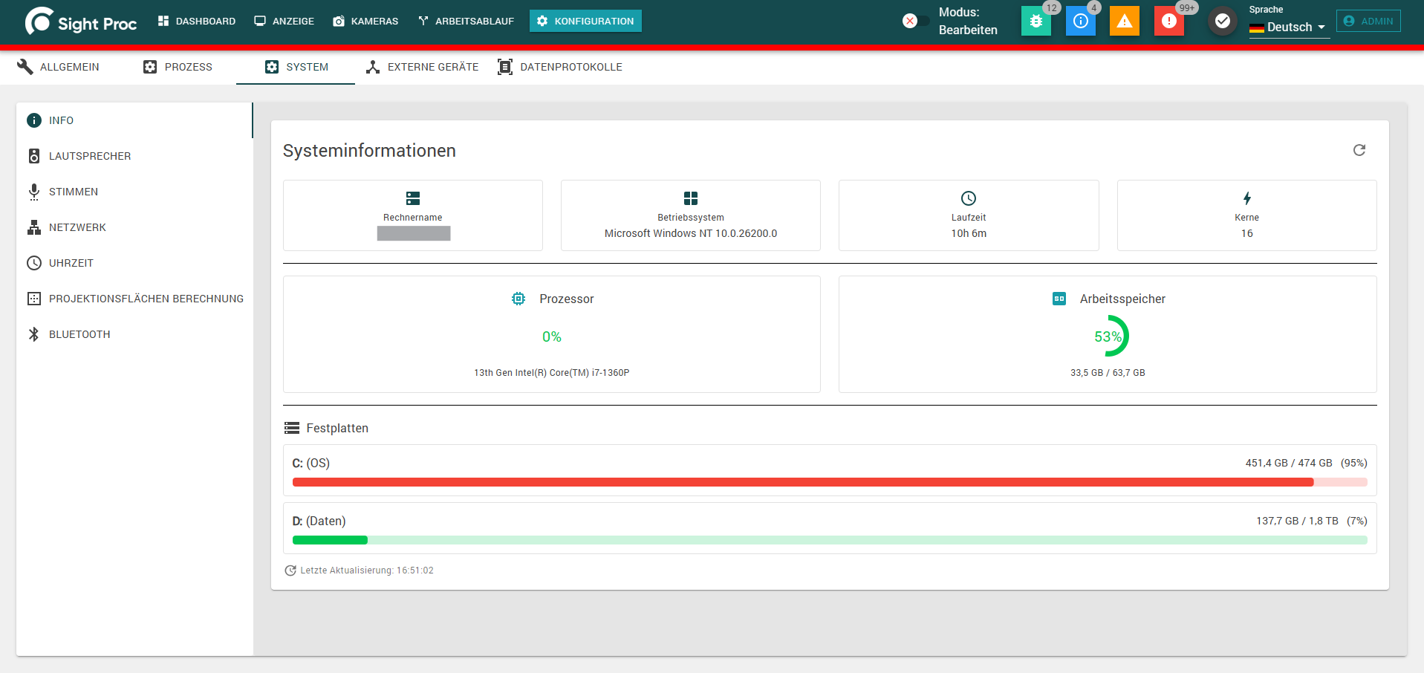Open the DASHBOARD menu

(197, 21)
